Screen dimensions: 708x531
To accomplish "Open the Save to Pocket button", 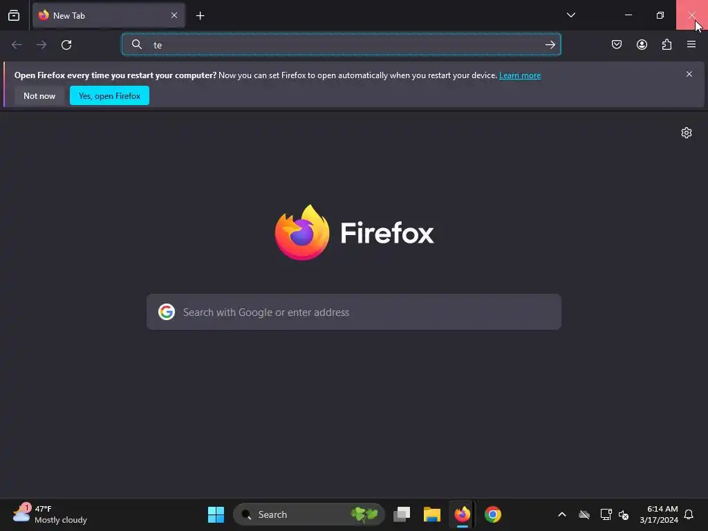I will pos(617,44).
